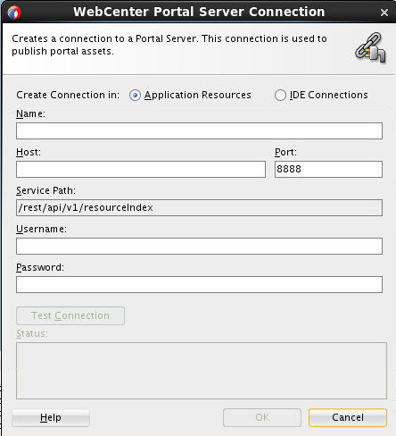Image resolution: width=396 pixels, height=436 pixels.
Task: Click the 'Name:' label
Action: point(30,113)
